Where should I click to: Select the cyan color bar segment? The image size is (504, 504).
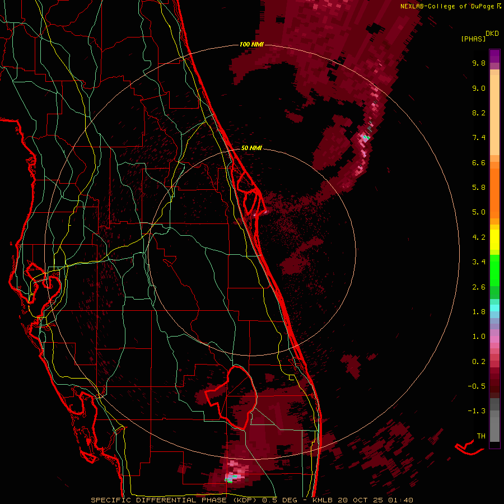(x=494, y=308)
